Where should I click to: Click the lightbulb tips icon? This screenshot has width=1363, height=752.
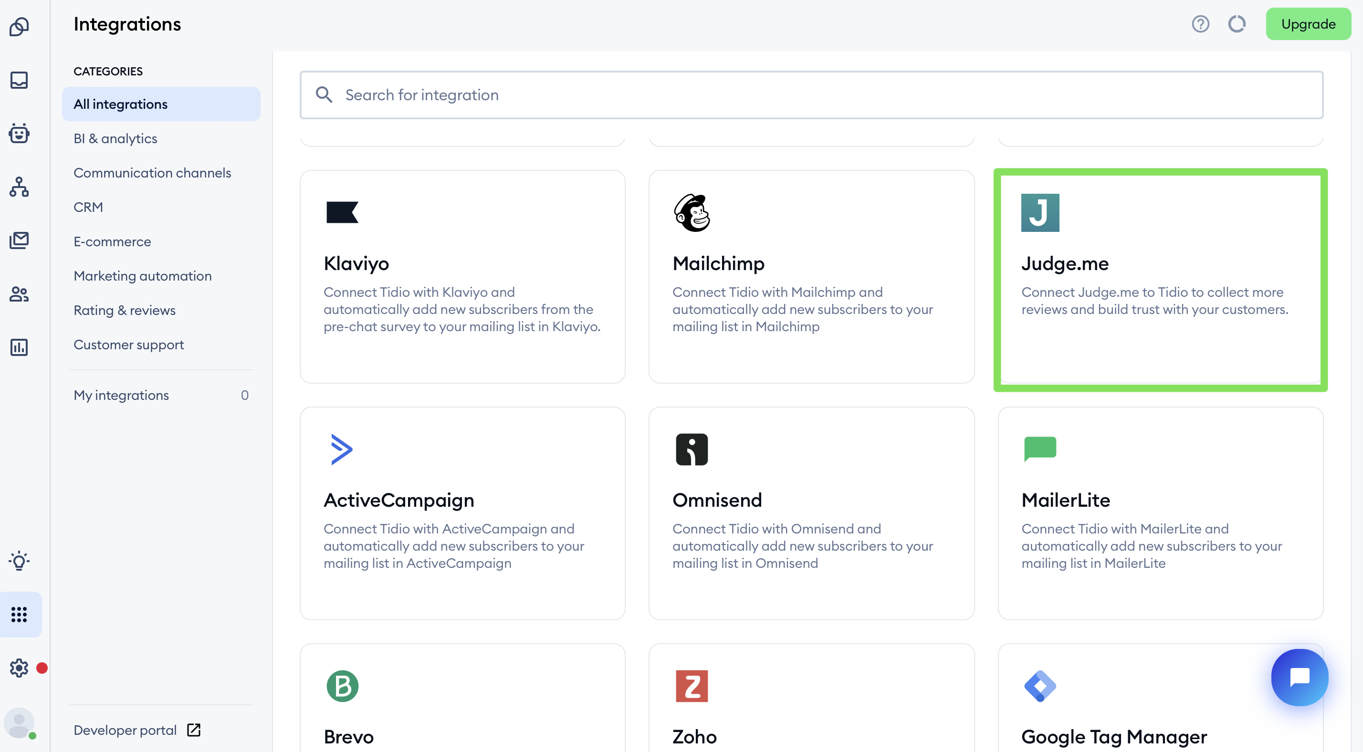pos(19,561)
